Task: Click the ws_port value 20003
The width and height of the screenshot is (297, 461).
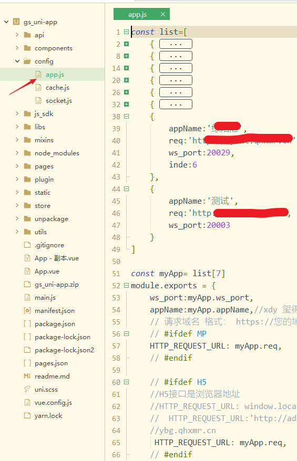Action: (x=218, y=225)
